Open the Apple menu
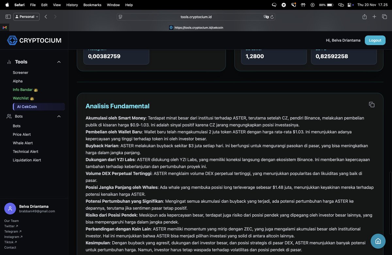 (x=7, y=5)
